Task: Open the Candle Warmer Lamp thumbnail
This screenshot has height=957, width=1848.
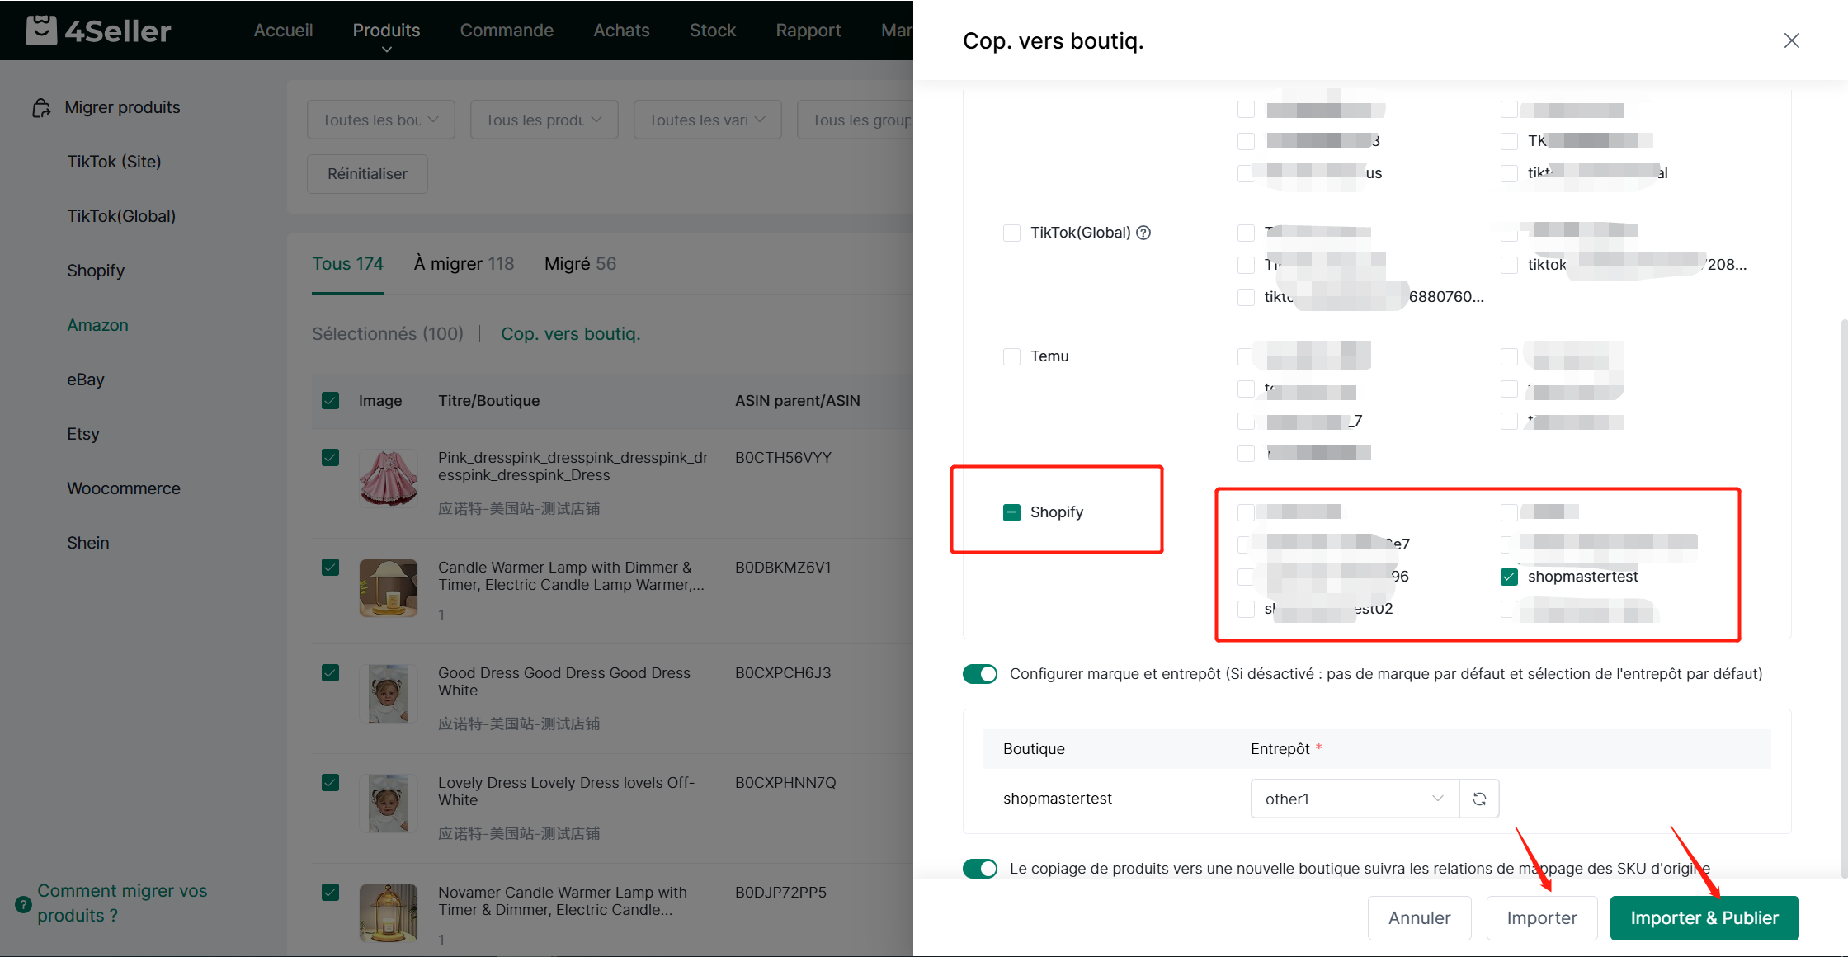Action: (389, 587)
